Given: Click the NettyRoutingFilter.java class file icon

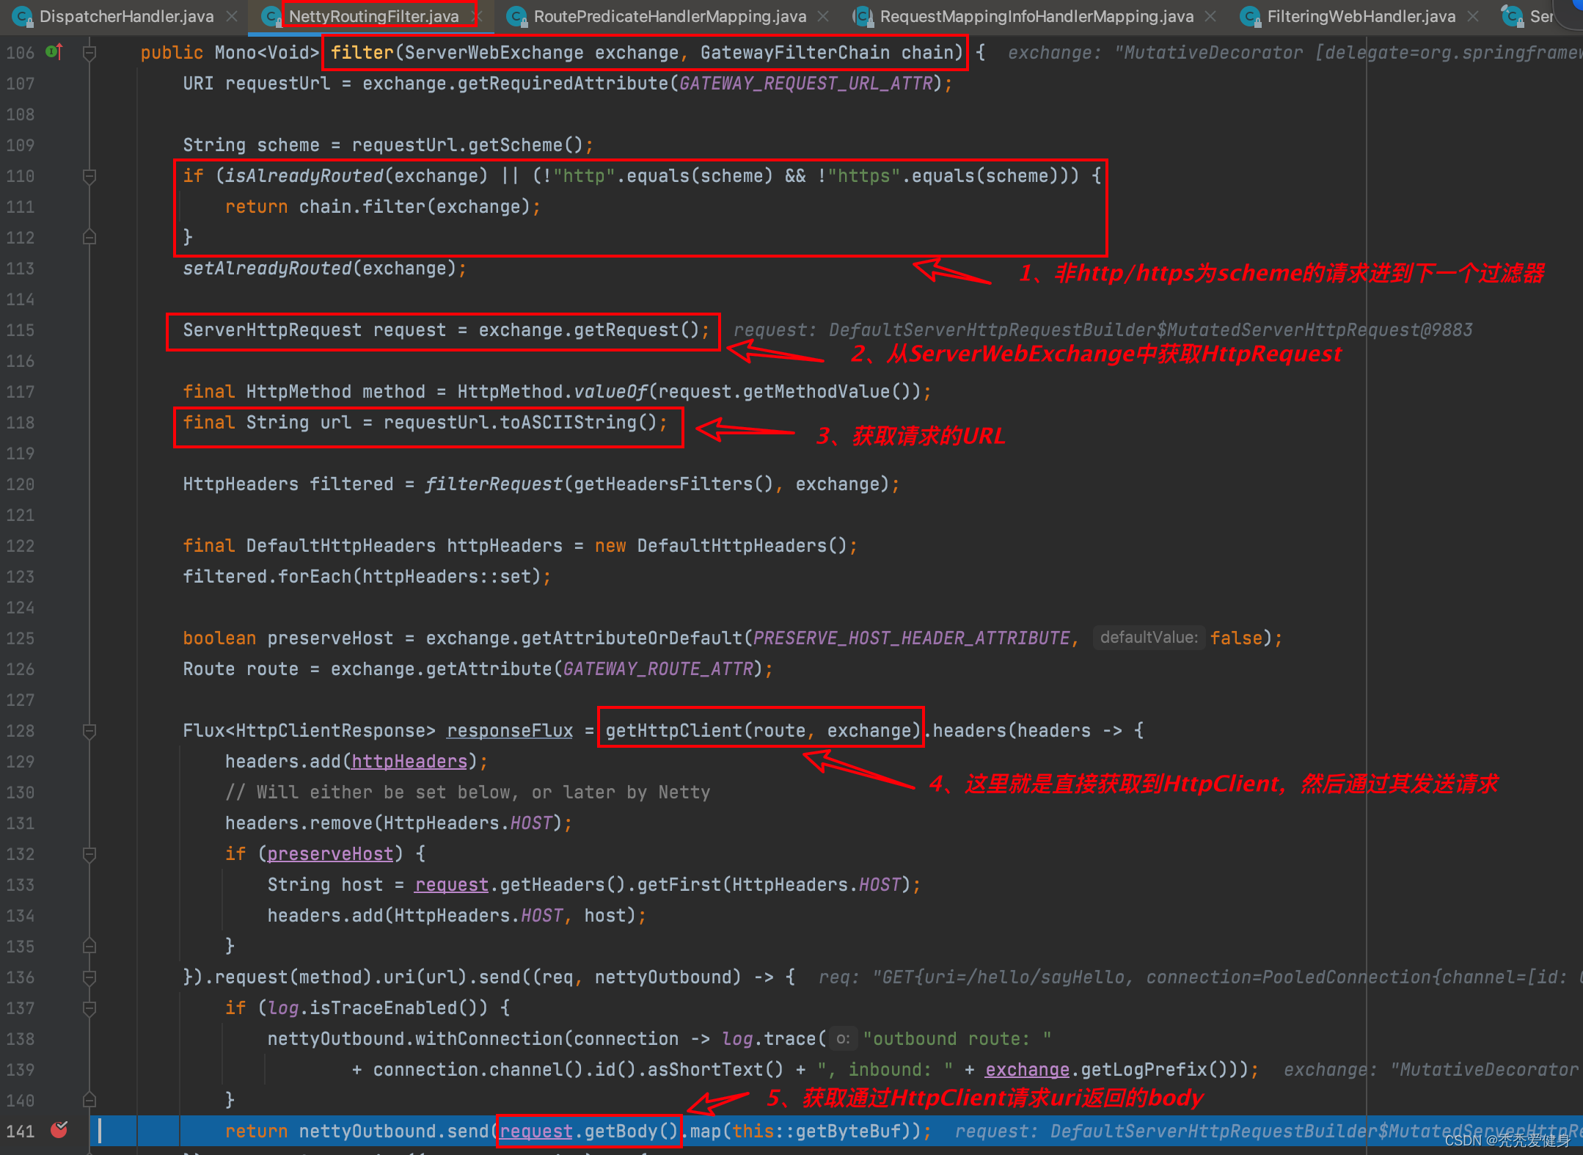Looking at the screenshot, I should (271, 16).
